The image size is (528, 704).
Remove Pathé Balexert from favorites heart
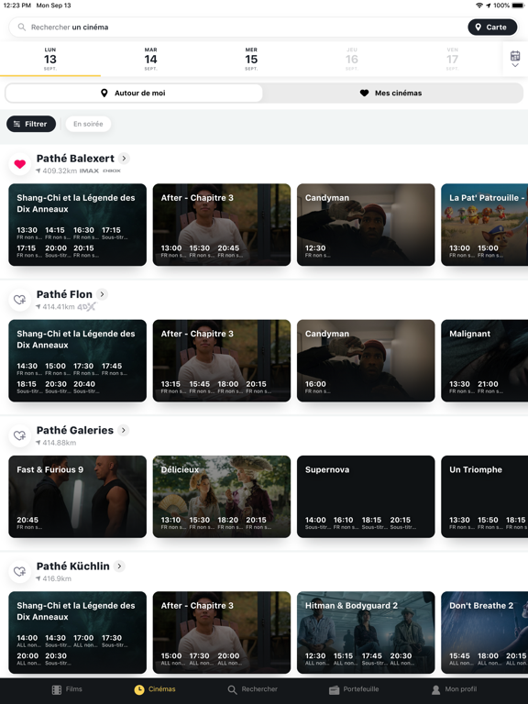(x=20, y=164)
